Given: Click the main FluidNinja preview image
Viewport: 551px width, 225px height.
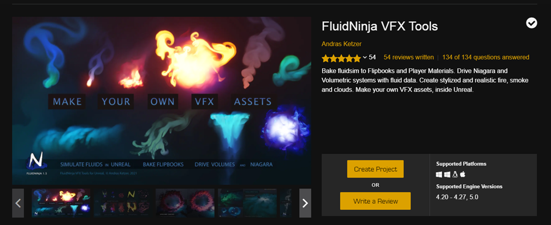Looking at the screenshot, I should point(162,101).
